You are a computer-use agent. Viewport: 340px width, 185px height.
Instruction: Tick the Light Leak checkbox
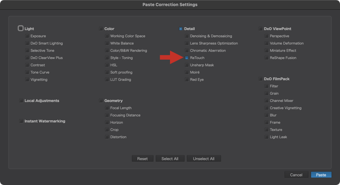pos(267,137)
